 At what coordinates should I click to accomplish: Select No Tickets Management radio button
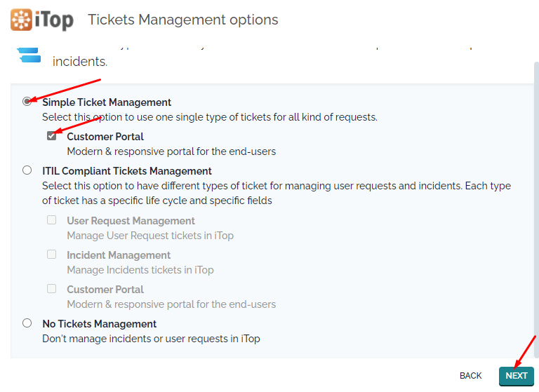click(27, 323)
